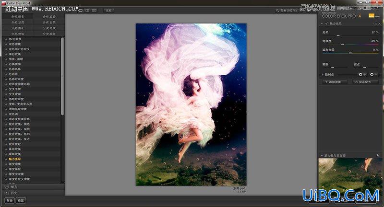Select the 分类.所有 category tab
This screenshot has width=384, height=207.
click(18, 17)
